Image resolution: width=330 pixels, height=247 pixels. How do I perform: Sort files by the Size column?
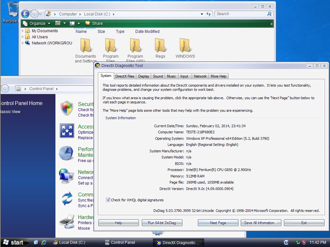pyautogui.click(x=101, y=31)
